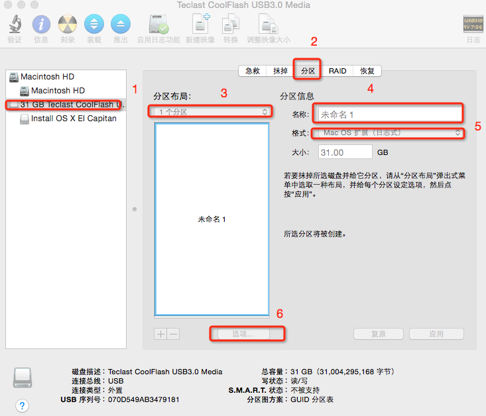Viewport: 486px width, 416px height.
Task: Click the Verify (验证) microscope icon
Action: (x=15, y=24)
